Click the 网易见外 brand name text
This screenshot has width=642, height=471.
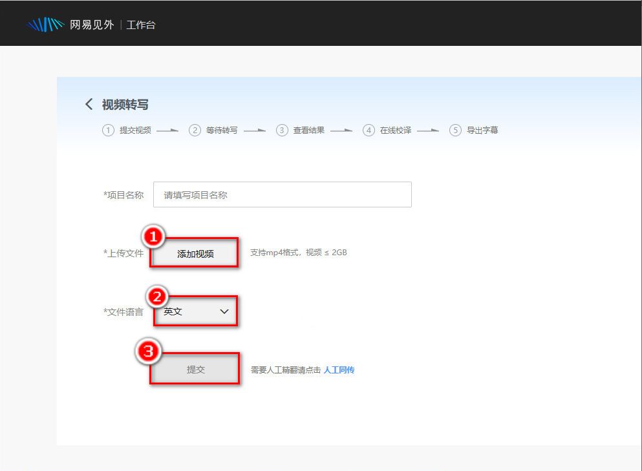(x=92, y=25)
